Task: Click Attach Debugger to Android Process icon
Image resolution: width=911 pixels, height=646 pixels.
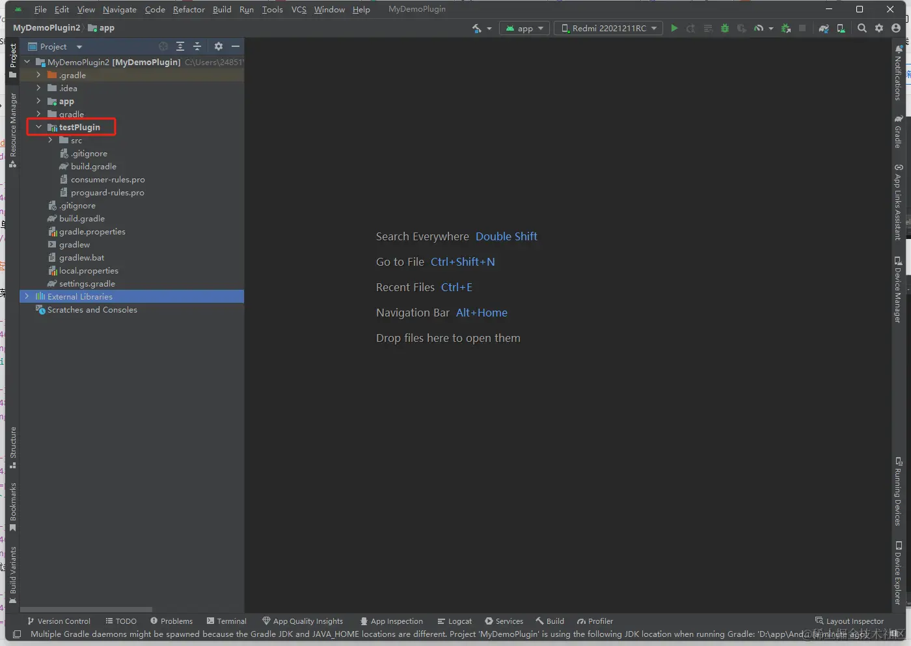Action: (x=786, y=28)
